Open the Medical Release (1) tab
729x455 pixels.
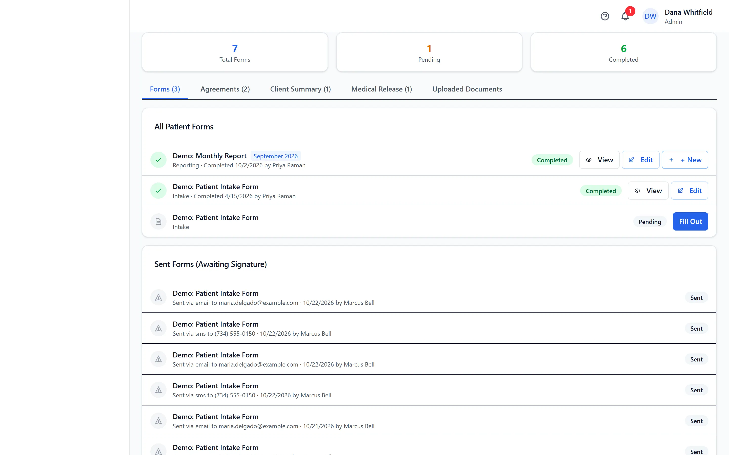point(381,89)
